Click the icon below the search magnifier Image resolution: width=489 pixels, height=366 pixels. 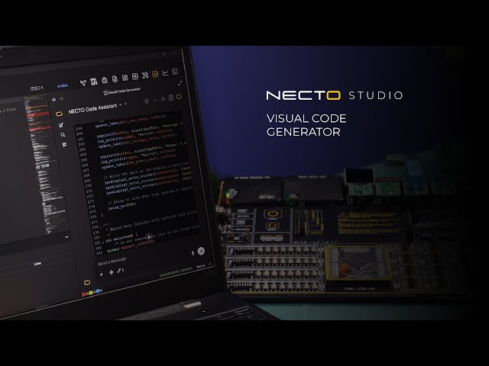click(64, 144)
